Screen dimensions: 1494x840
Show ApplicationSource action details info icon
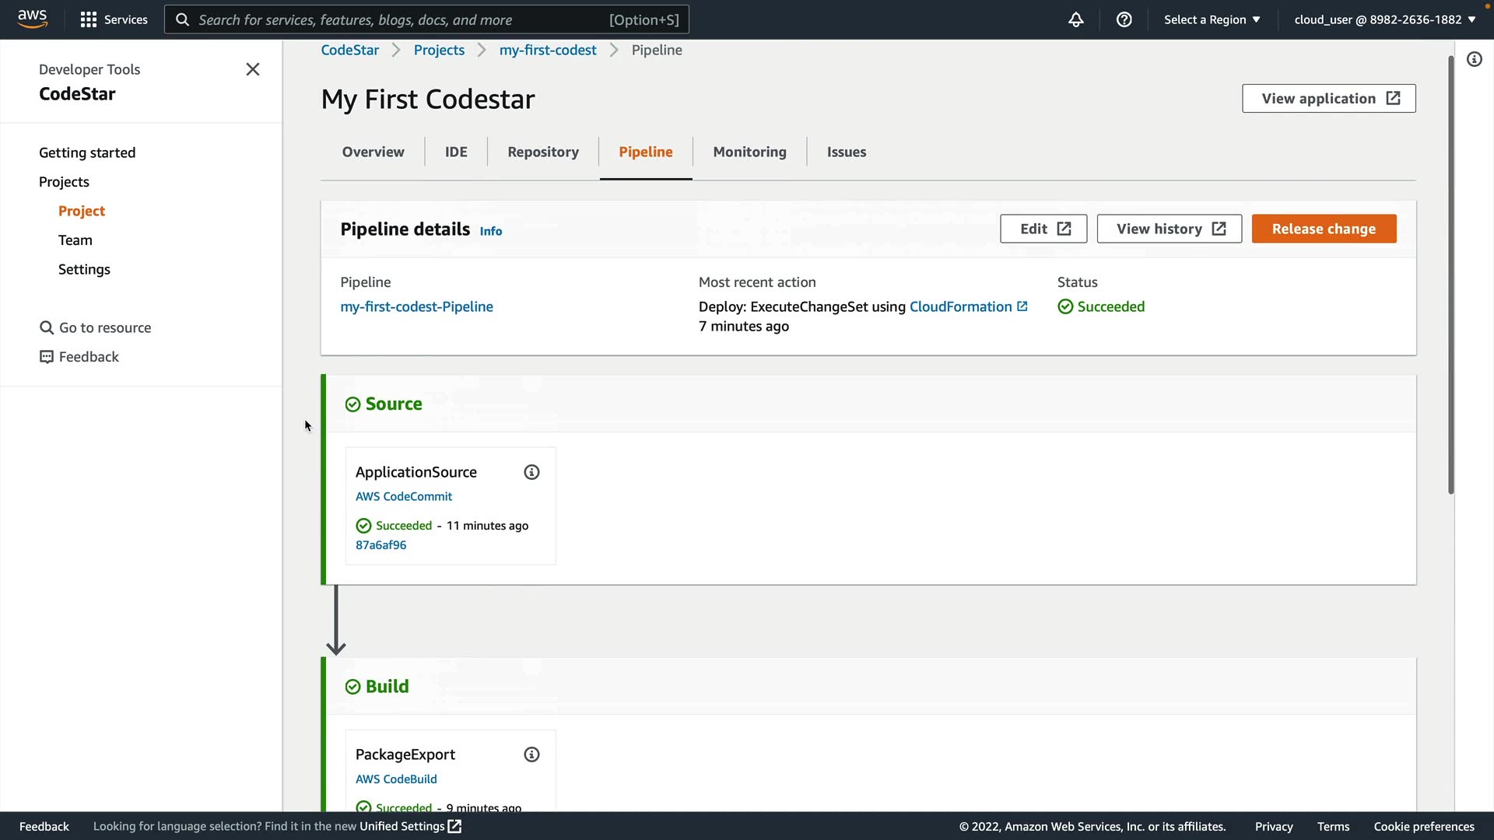pos(531,472)
